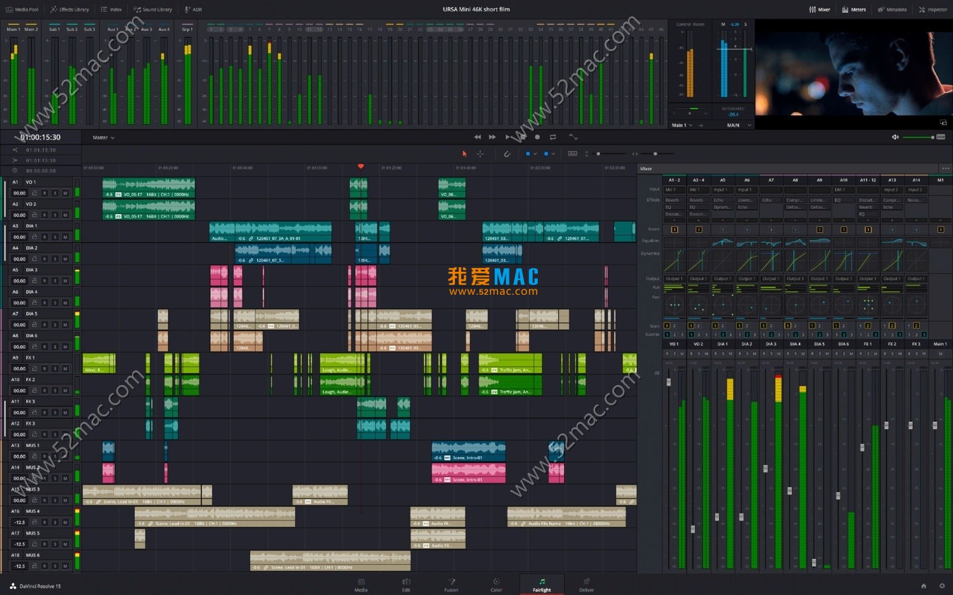Open the Inspector panel
The image size is (953, 595).
pos(933,9)
